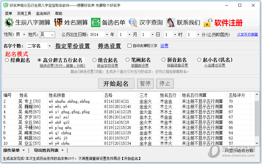
Task: Select 经典起名 mode
Action: [x=7, y=60]
